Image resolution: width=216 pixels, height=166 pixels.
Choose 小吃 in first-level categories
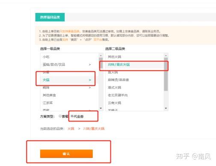(70, 57)
